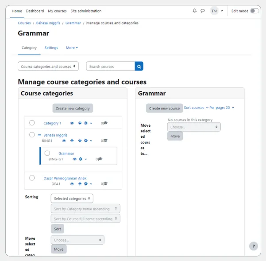The height and width of the screenshot is (261, 266).
Task: Hide Grammar category using eye icon
Action: pyautogui.click(x=74, y=159)
